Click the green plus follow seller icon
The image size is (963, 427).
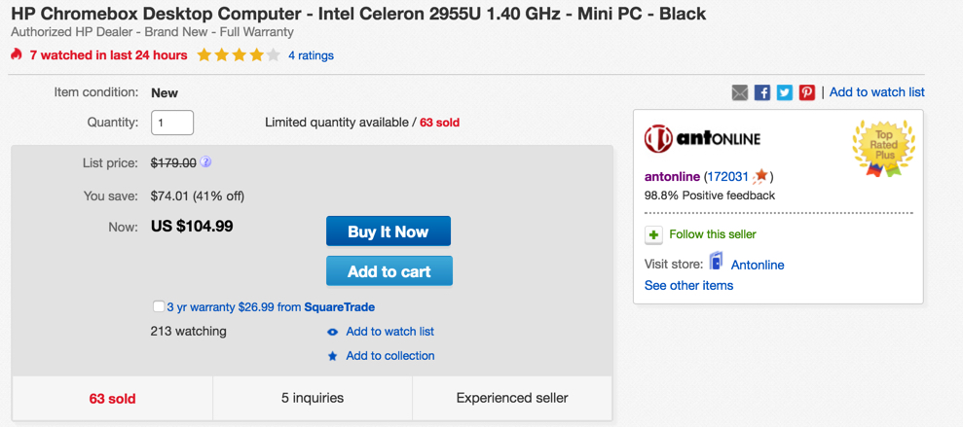(x=653, y=235)
